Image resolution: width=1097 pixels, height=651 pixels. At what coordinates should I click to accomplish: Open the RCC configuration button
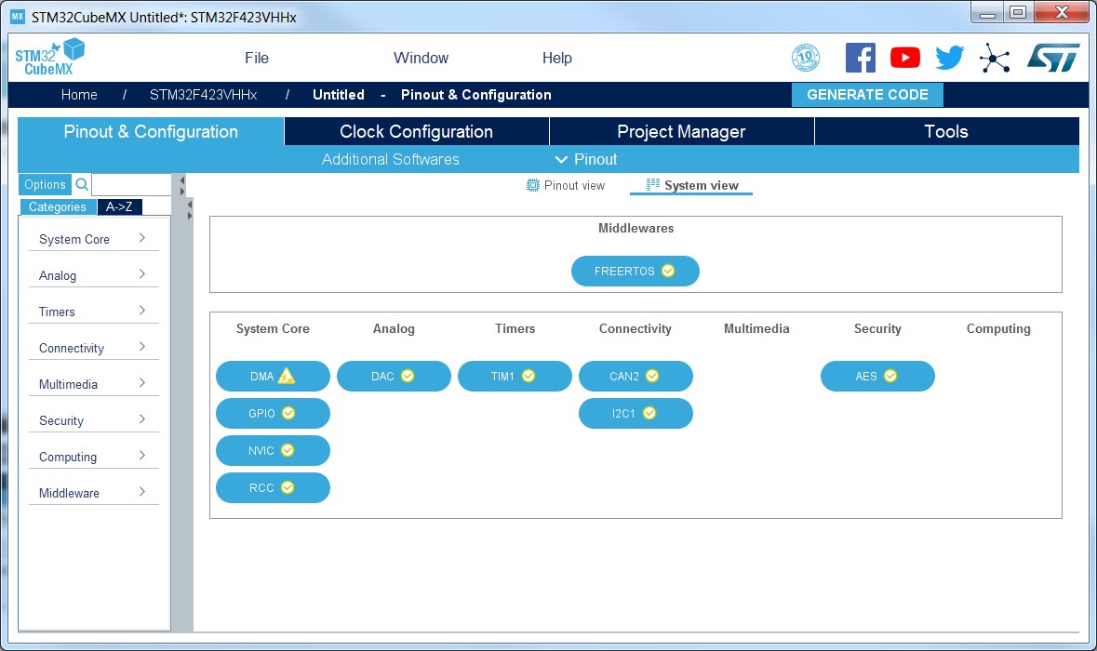tap(273, 487)
